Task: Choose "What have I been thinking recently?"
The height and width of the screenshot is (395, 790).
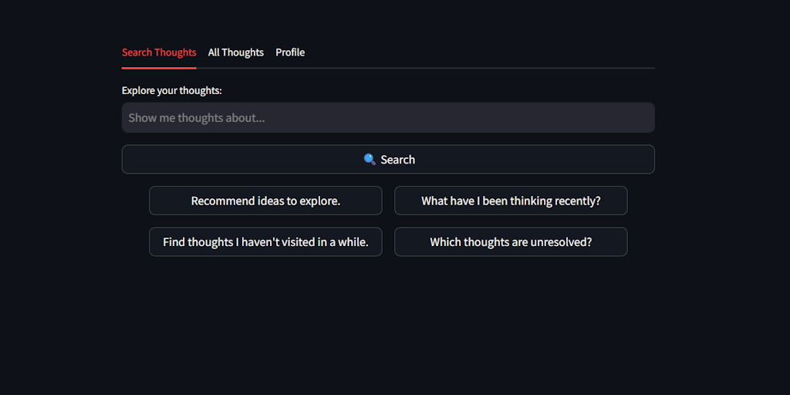Action: click(x=511, y=201)
